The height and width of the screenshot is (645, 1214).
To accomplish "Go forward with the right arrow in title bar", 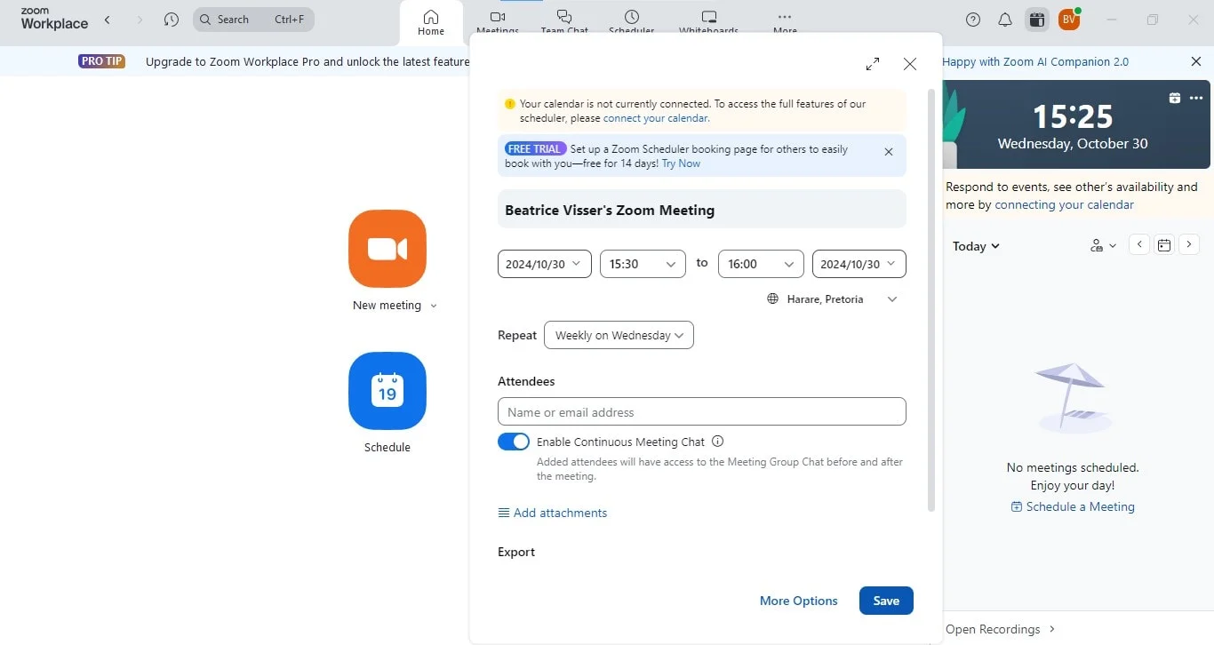I will point(140,20).
